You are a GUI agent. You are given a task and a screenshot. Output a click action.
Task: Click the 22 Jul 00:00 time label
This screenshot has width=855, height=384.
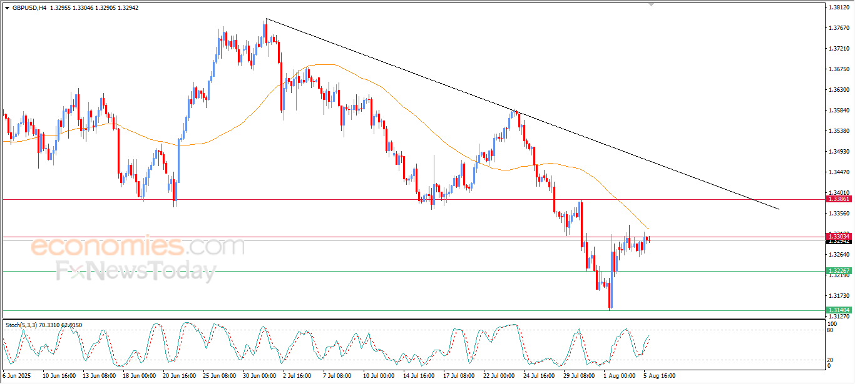coord(499,377)
